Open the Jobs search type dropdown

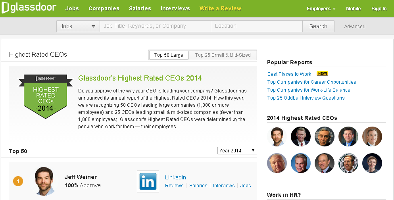(x=78, y=26)
